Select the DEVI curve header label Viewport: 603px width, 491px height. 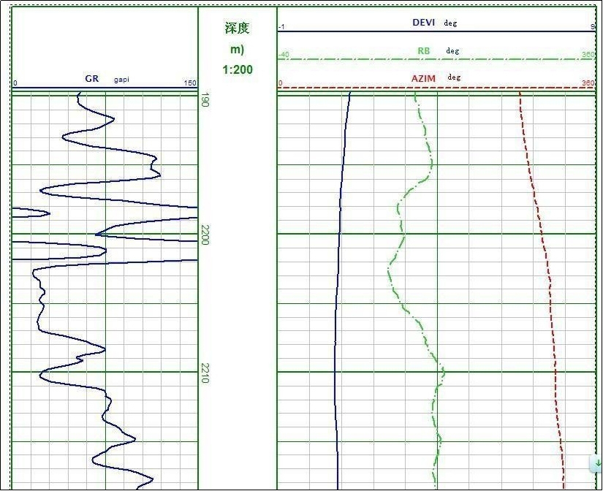pyautogui.click(x=423, y=23)
